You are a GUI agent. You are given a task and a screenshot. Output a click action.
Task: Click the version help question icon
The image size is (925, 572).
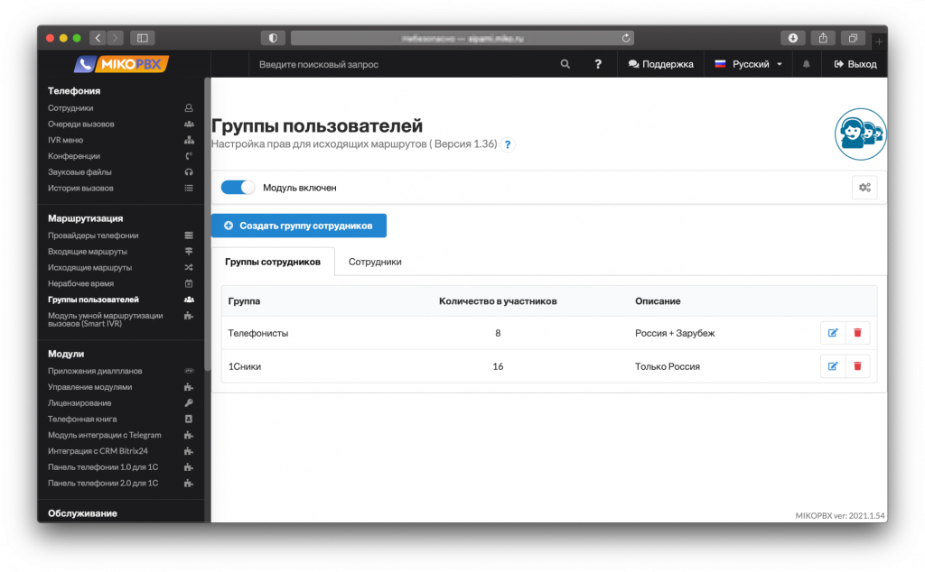click(x=508, y=144)
